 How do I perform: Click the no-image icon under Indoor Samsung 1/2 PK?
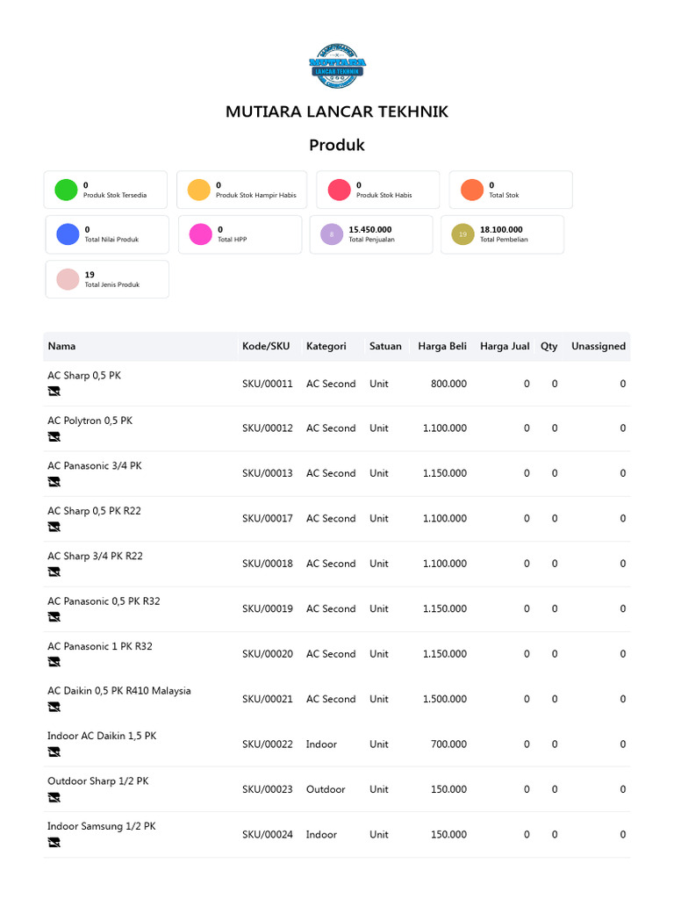54,842
